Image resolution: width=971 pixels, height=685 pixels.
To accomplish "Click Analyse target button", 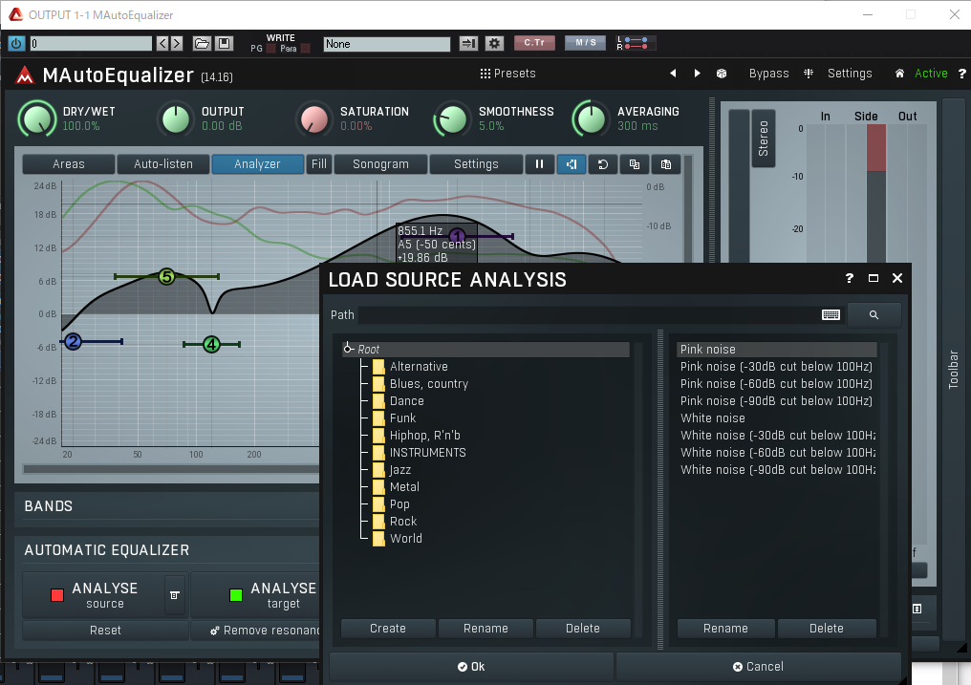I will (256, 594).
